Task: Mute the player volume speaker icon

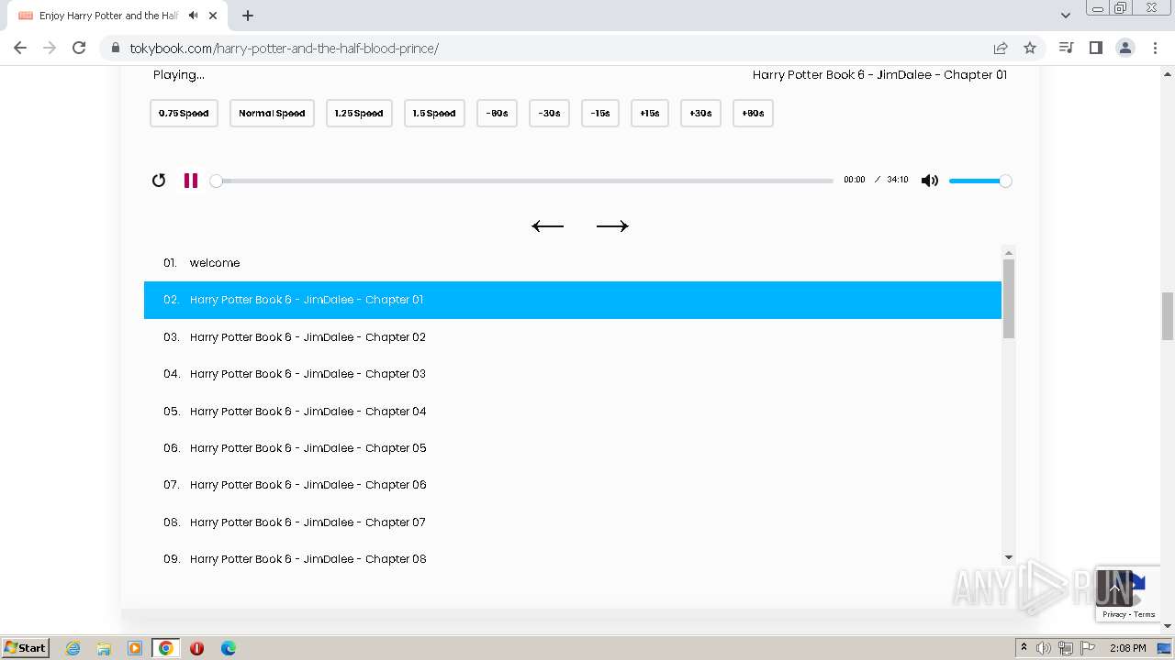Action: coord(930,181)
